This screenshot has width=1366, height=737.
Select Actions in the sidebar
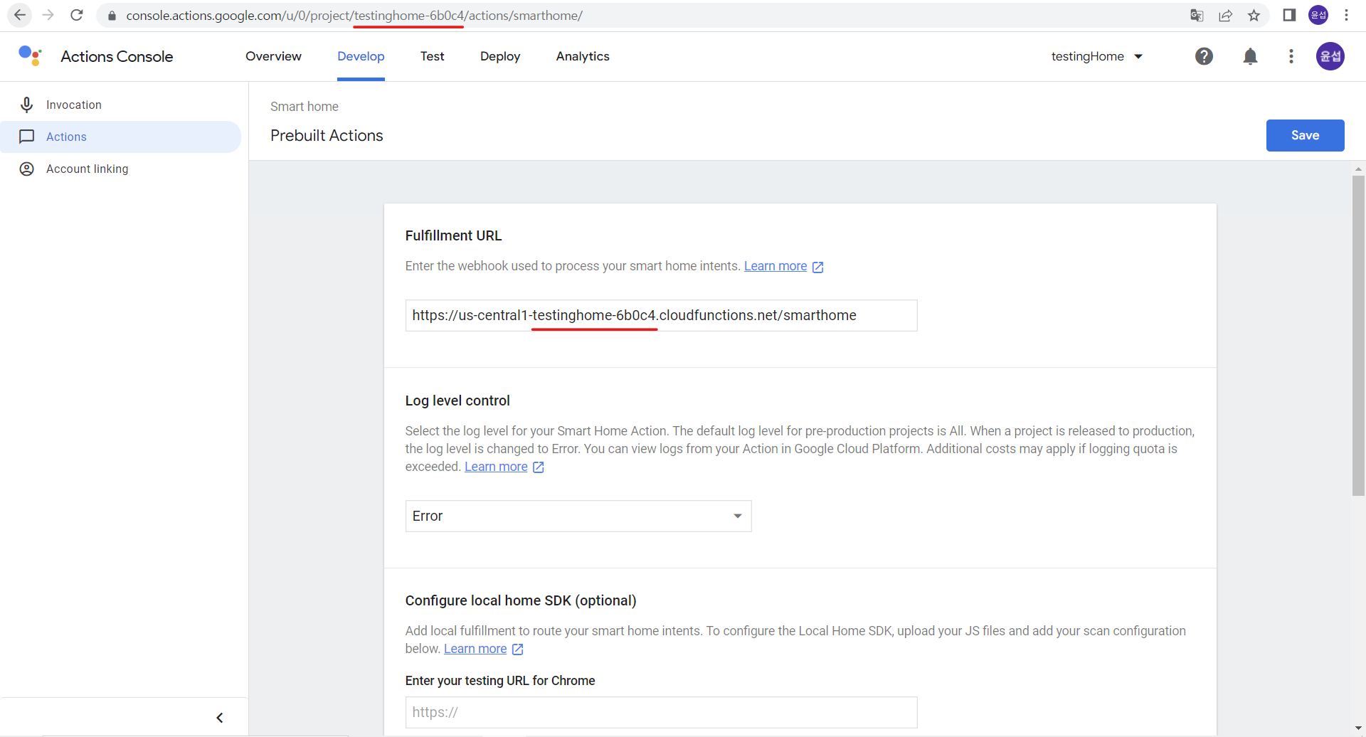pyautogui.click(x=121, y=137)
